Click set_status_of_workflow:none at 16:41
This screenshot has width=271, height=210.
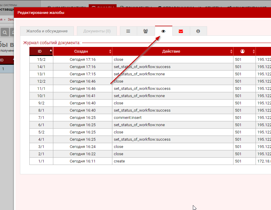pyautogui.click(x=139, y=96)
